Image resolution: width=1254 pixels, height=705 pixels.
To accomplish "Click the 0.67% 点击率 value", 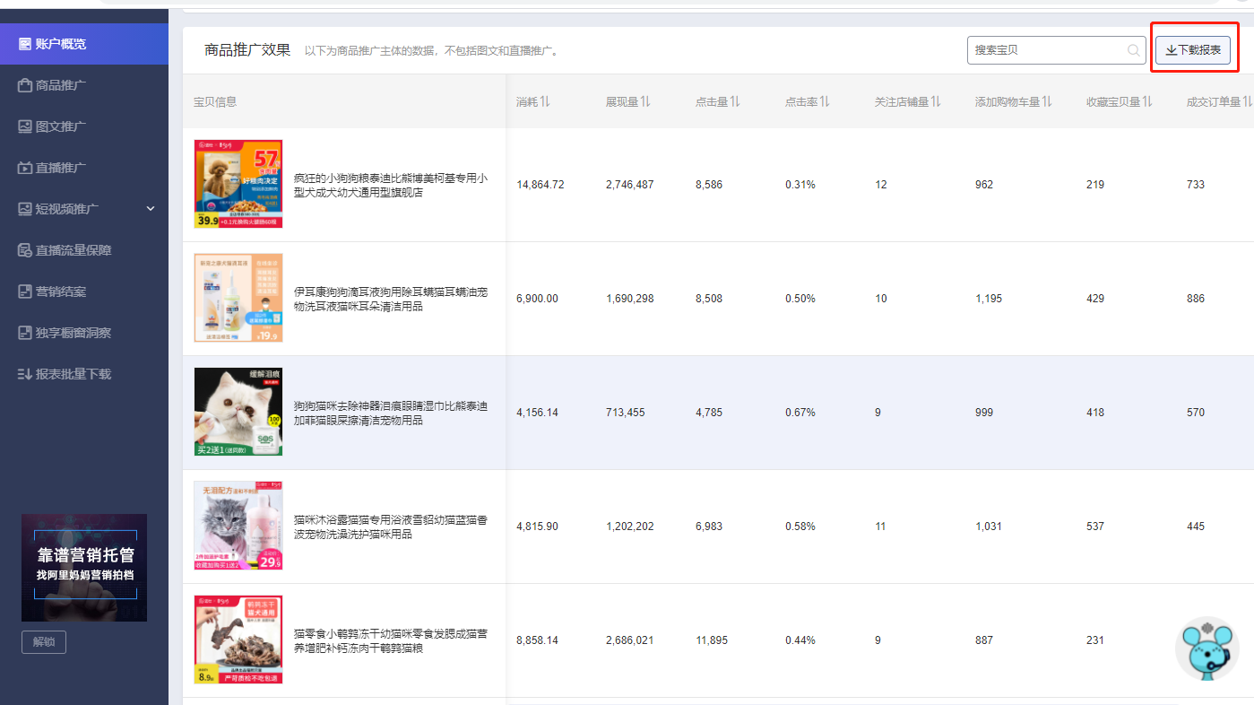I will [800, 413].
